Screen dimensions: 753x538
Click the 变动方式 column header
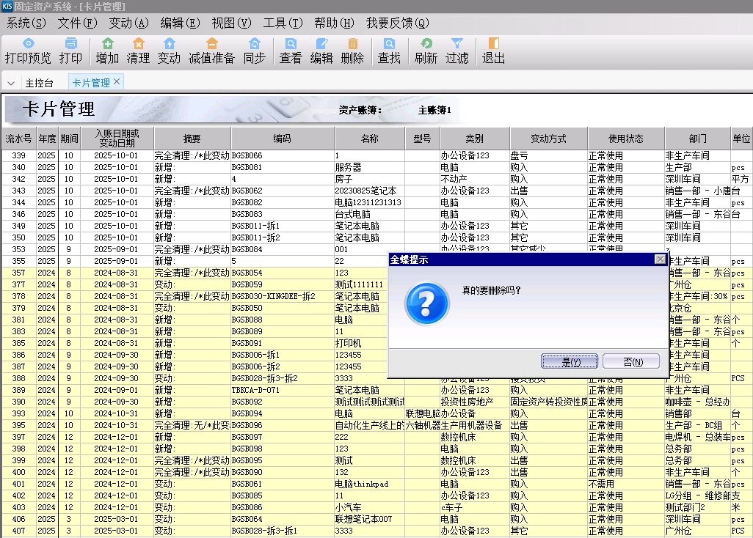pos(549,139)
